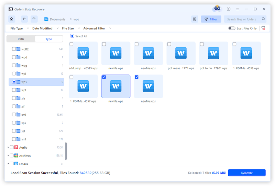Select the 1. PDFMa...4557.wps file icon
This screenshot has width=275, height=186.
[x=83, y=86]
